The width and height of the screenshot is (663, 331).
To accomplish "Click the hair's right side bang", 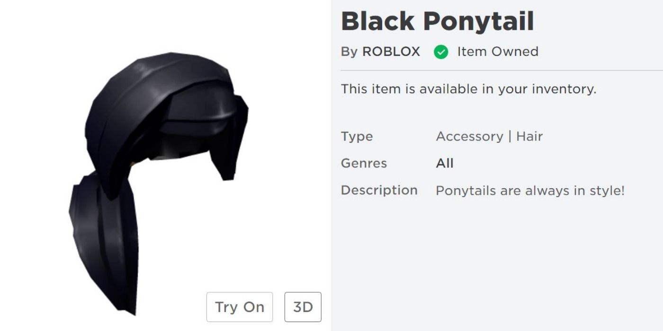I will tap(231, 142).
